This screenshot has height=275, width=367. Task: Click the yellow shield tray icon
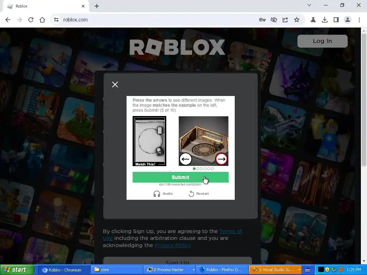pos(328,270)
